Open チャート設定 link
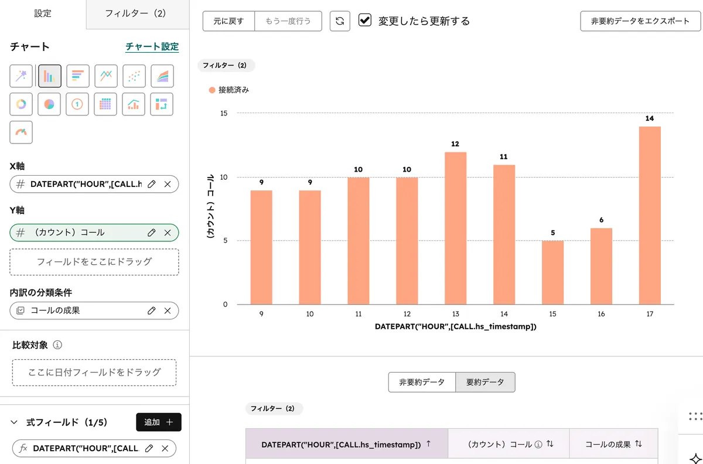Screen dimensions: 703x464 152,47
